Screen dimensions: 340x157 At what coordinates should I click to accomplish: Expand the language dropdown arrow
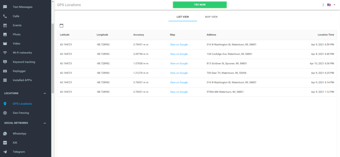click(334, 5)
